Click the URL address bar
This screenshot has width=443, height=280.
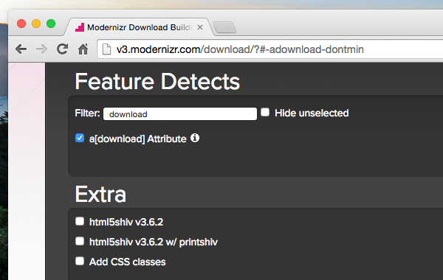[x=269, y=49]
